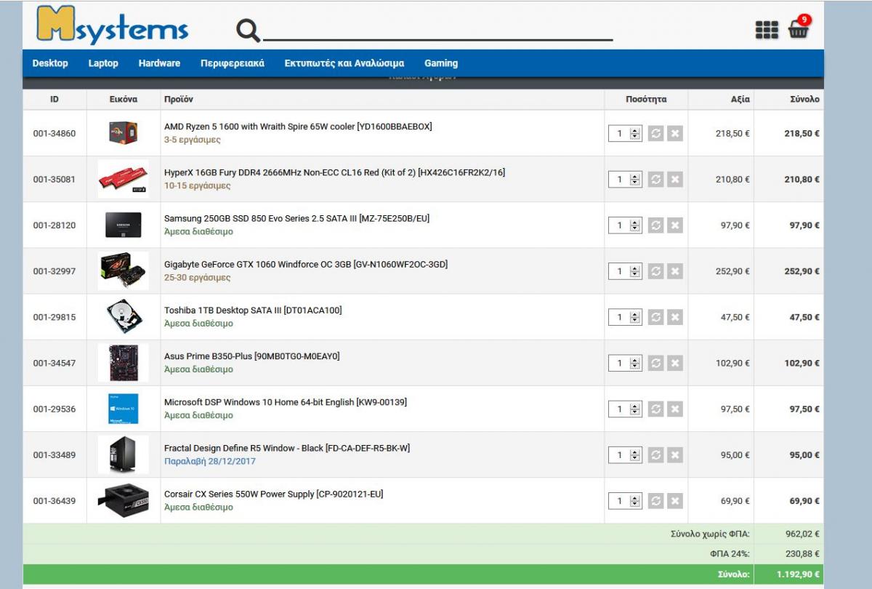
Task: Click the Samsung SSD thumbnail
Action: pos(124,225)
